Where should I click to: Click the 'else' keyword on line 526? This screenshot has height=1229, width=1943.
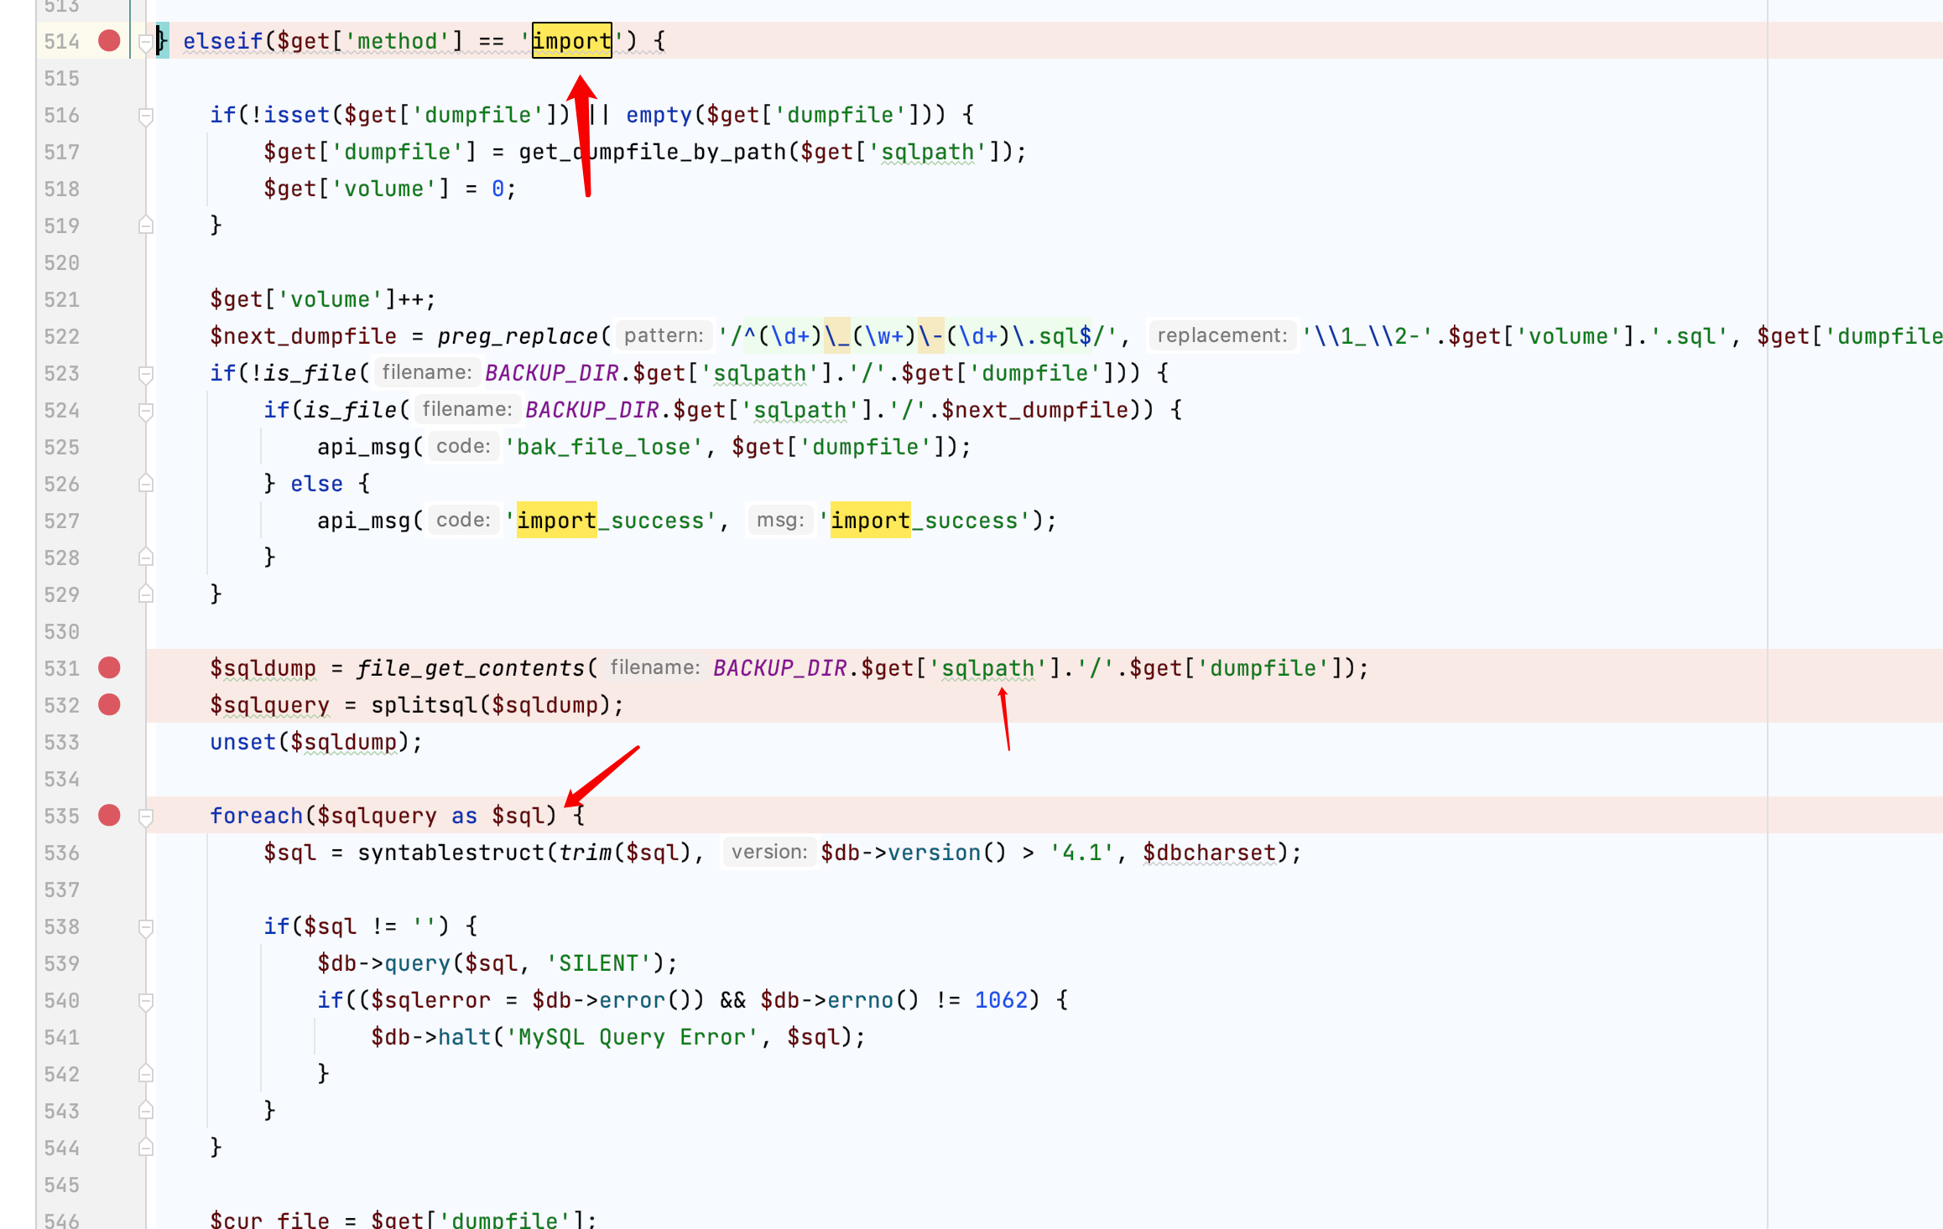click(x=317, y=484)
